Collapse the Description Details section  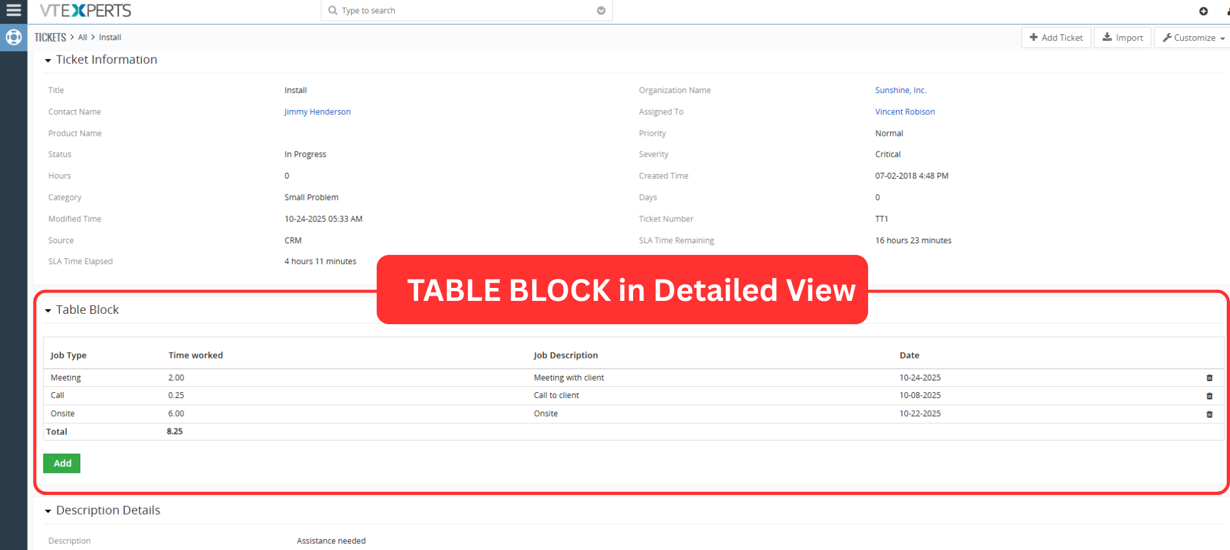pos(48,511)
